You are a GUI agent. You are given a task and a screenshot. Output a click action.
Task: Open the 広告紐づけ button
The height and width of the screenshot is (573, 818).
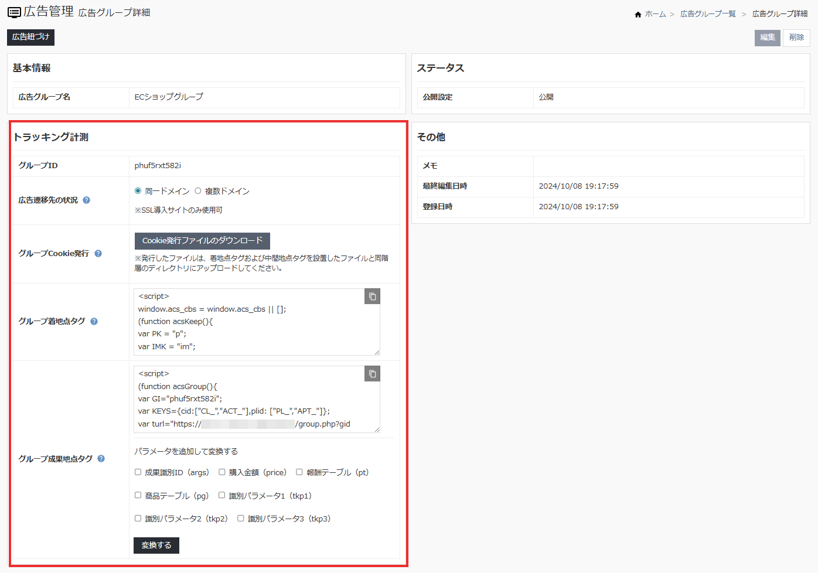pyautogui.click(x=30, y=37)
